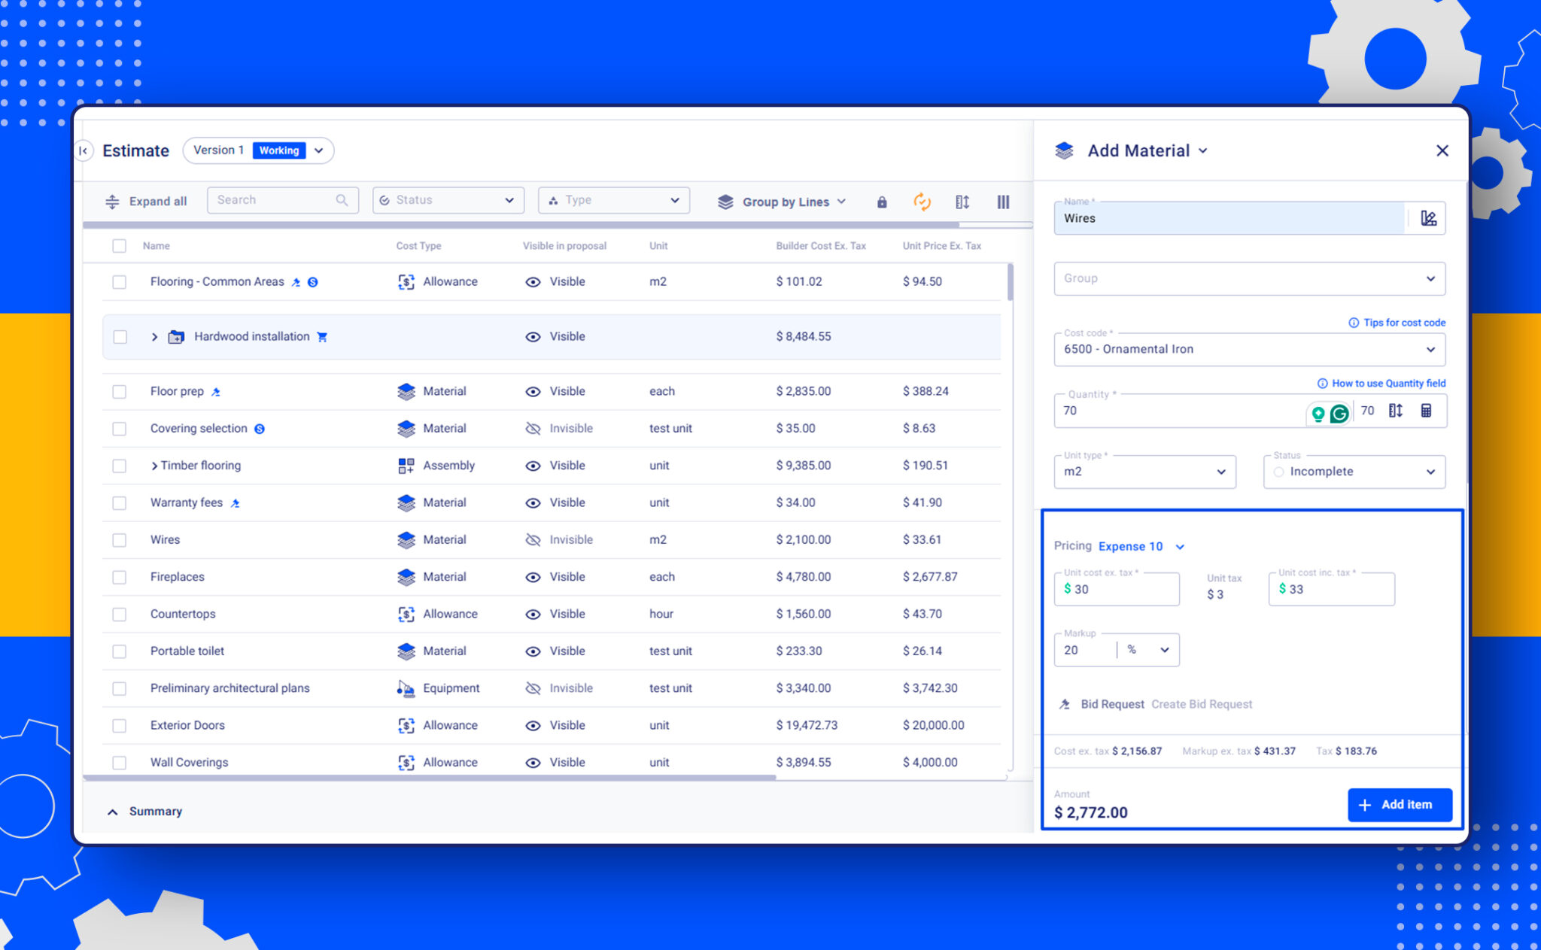This screenshot has width=1541, height=950.
Task: Open the column settings bars icon
Action: pos(1003,202)
